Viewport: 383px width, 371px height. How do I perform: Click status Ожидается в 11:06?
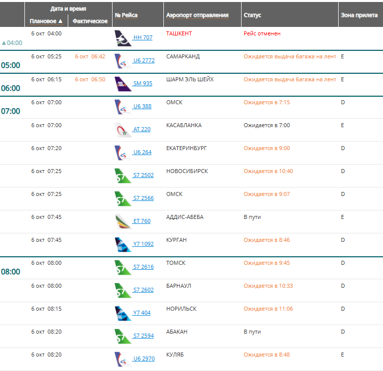(x=268, y=309)
